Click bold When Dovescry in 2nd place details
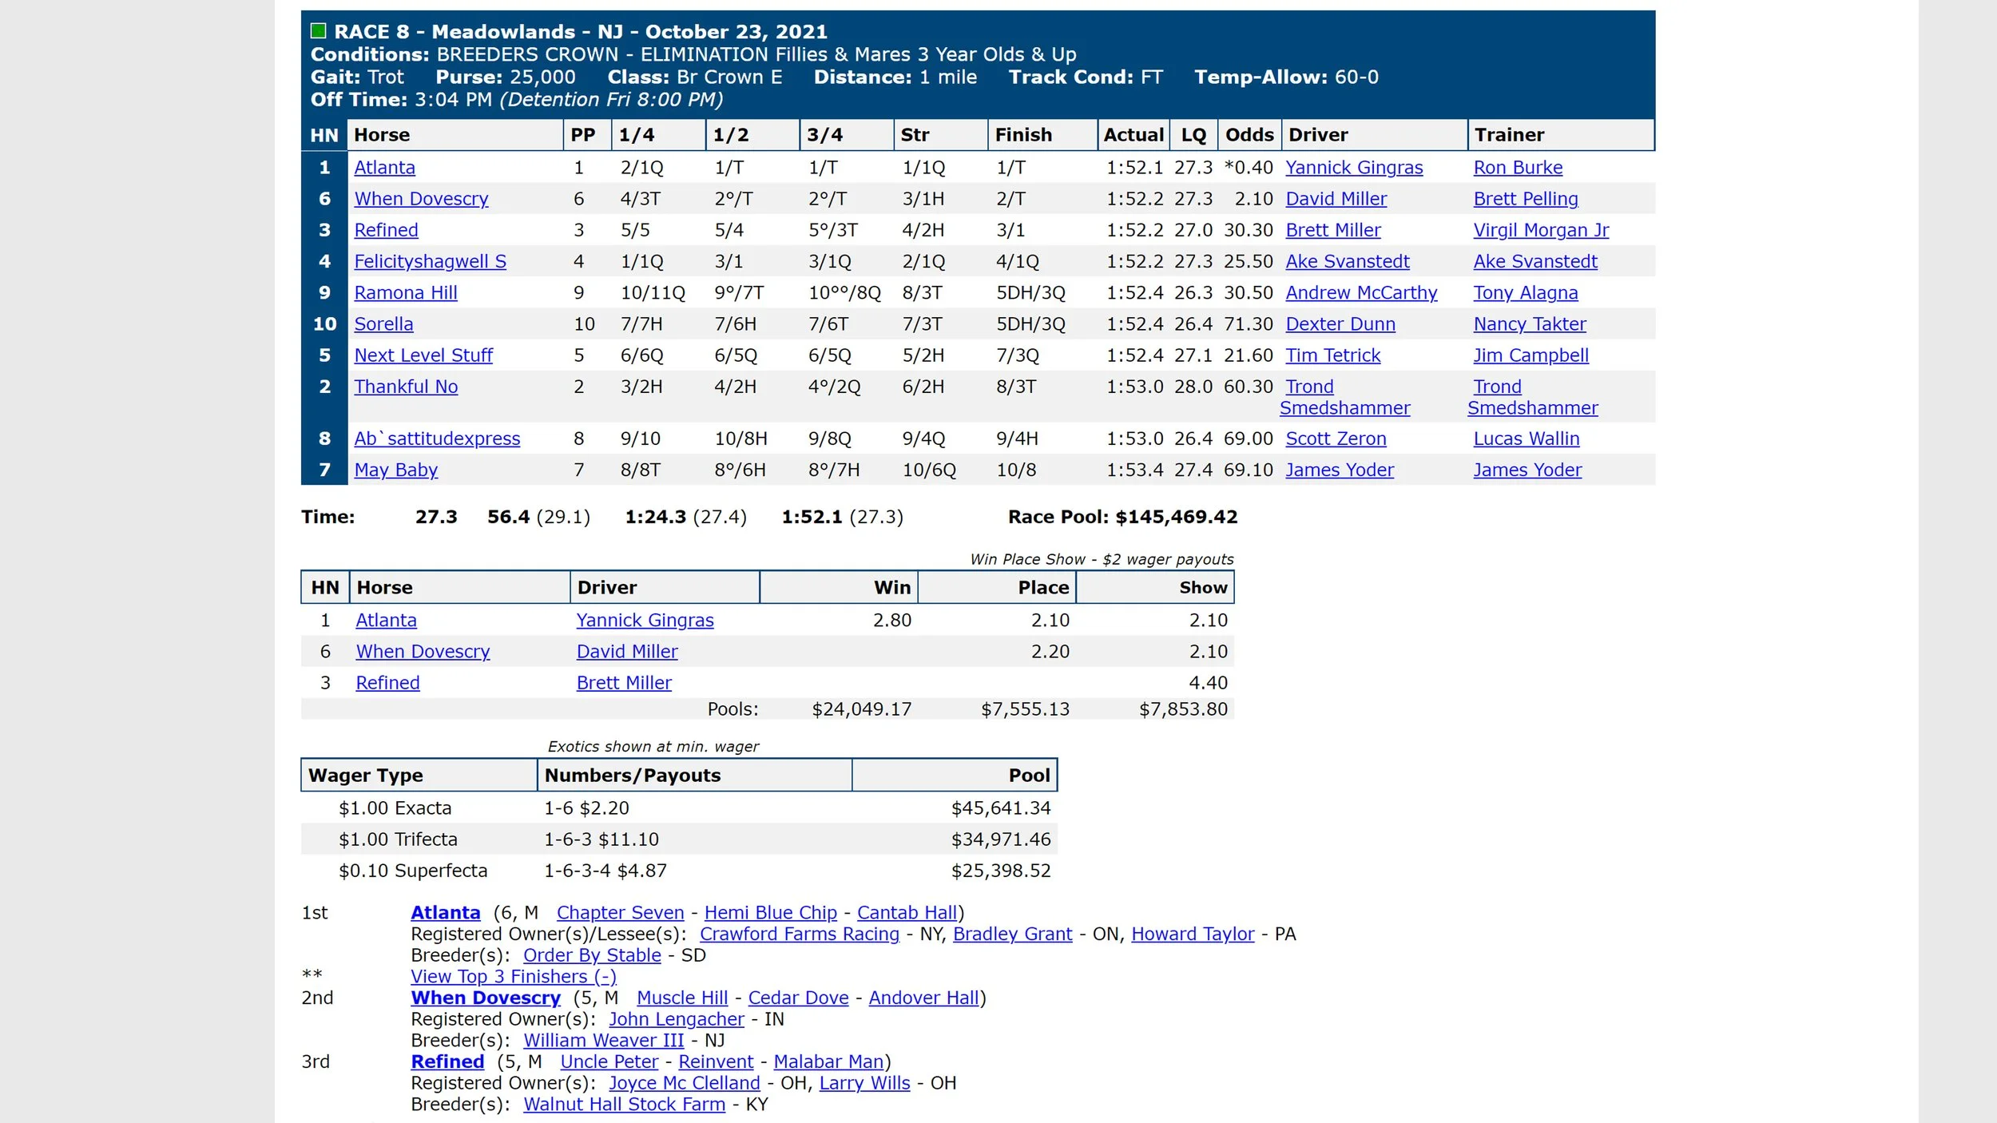Viewport: 1997px width, 1123px height. click(486, 998)
